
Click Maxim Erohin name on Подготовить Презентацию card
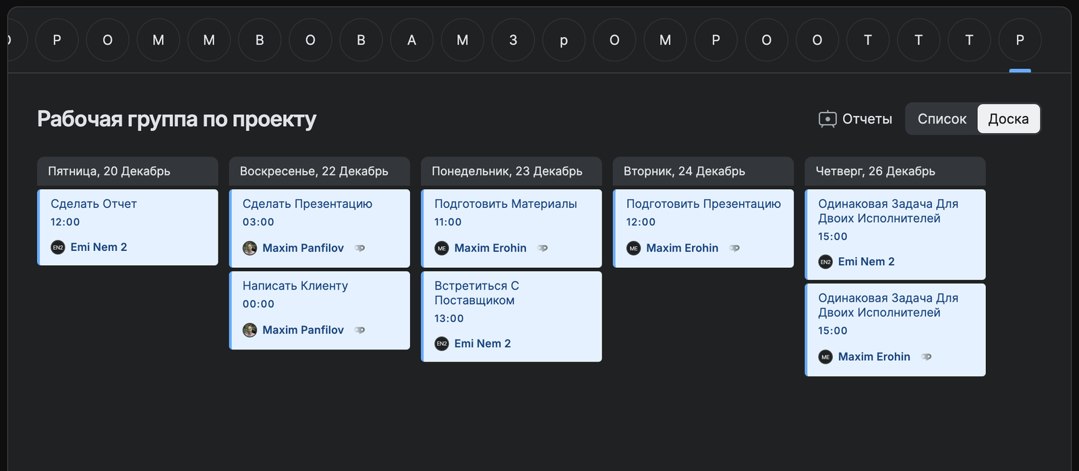coord(682,248)
